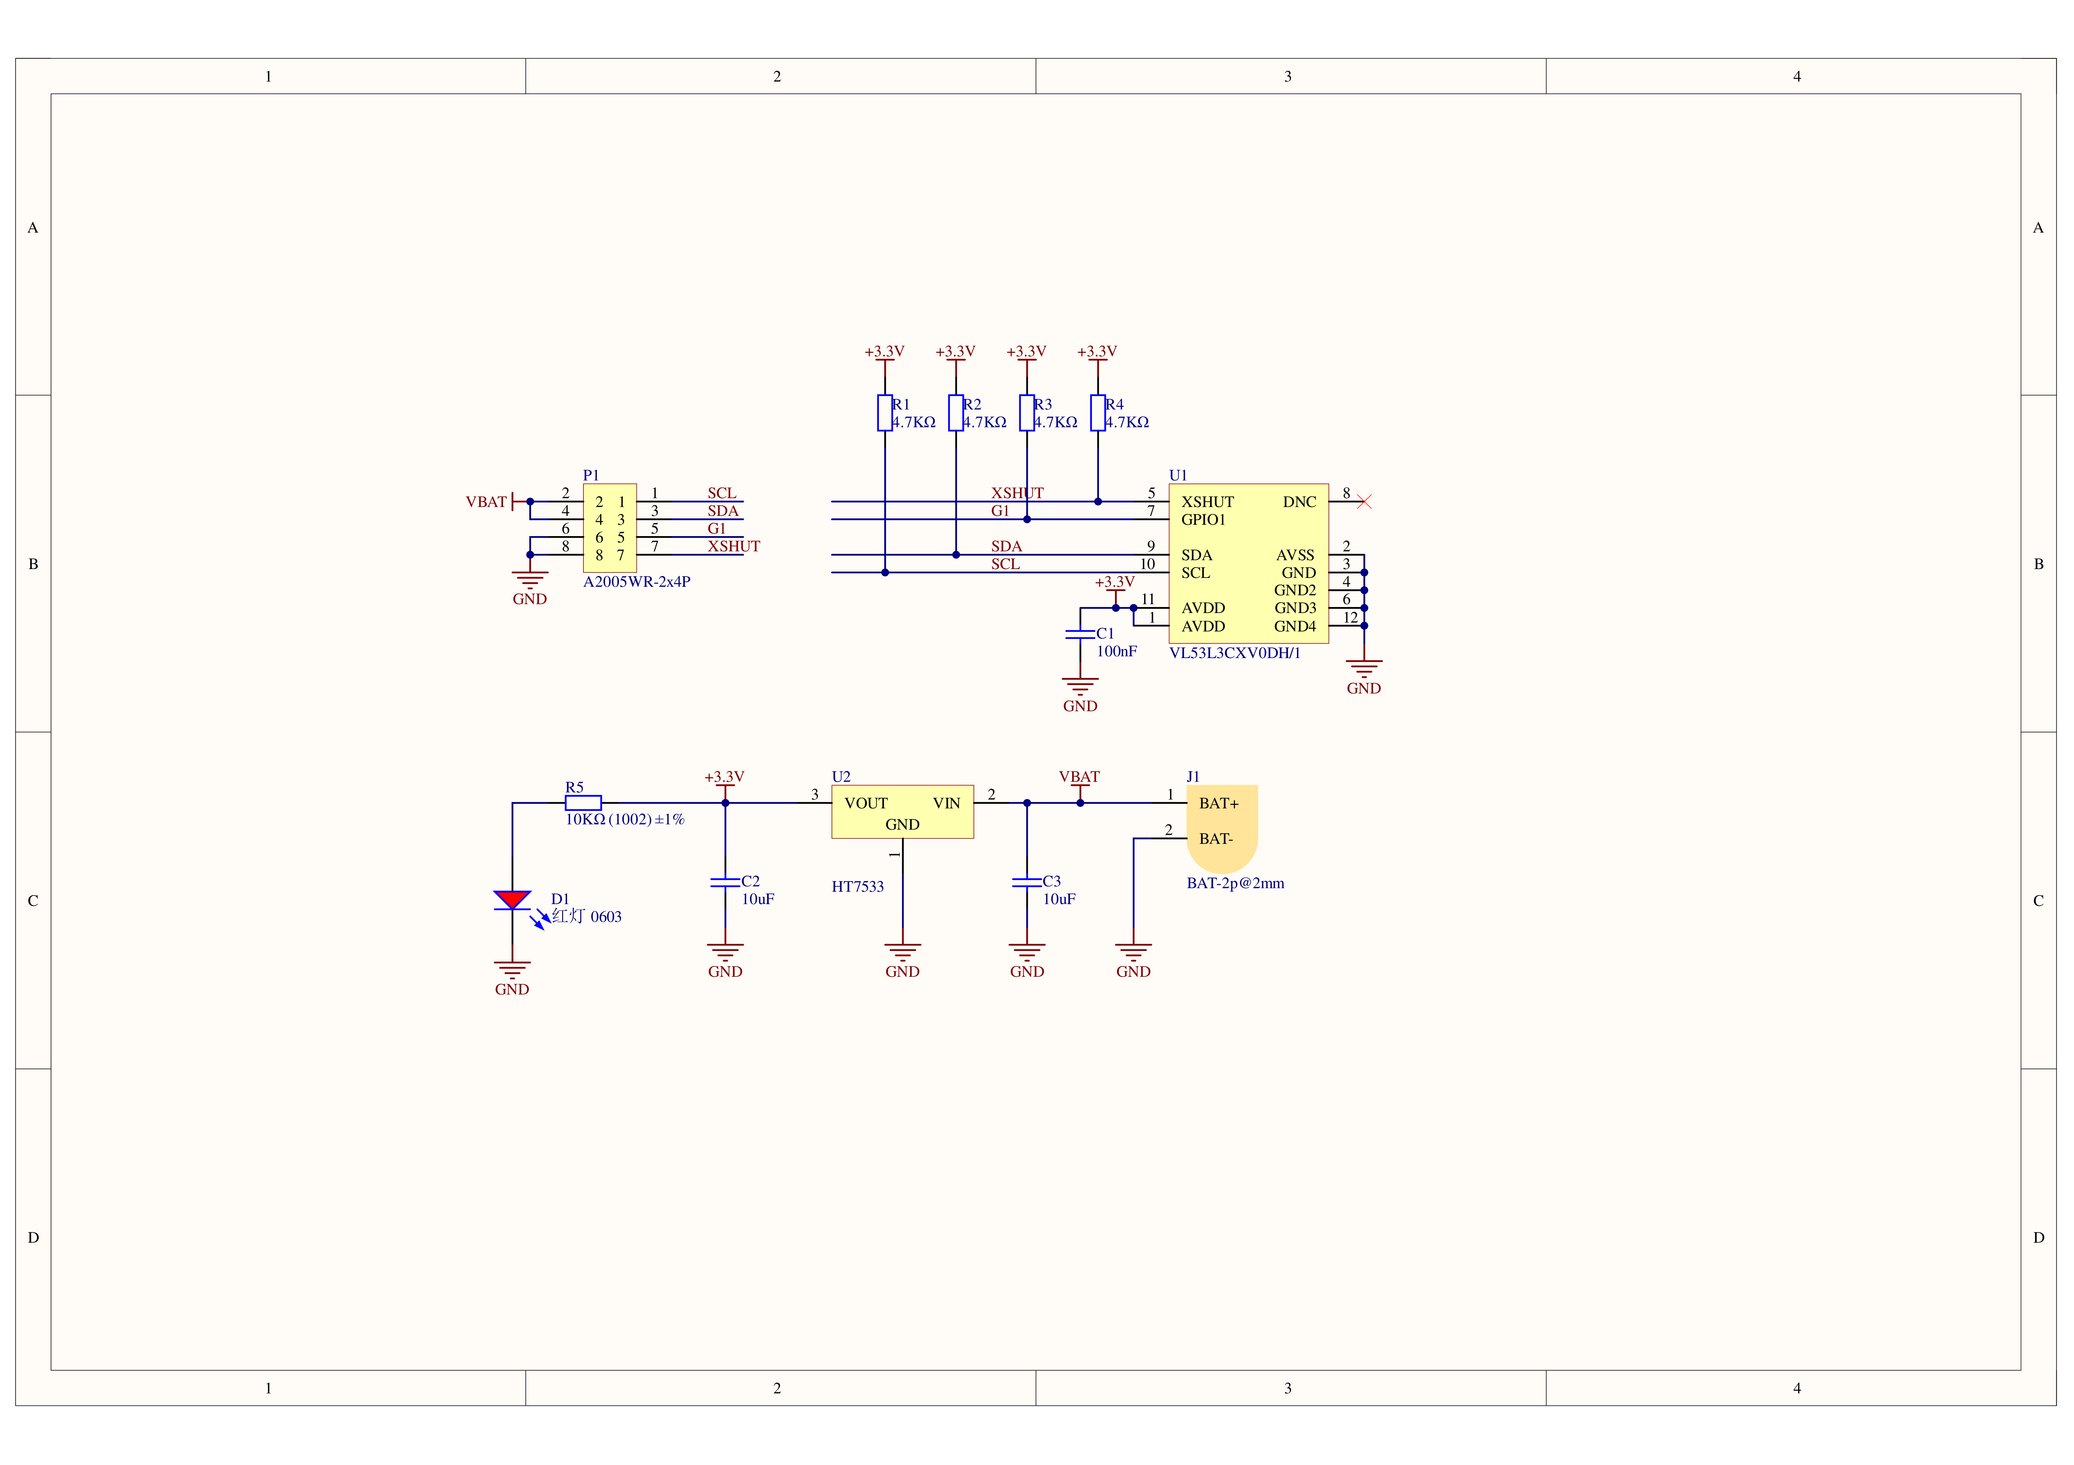Viewport: 2074px width, 1465px height.
Task: Select resistor R1 symbol
Action: click(884, 413)
